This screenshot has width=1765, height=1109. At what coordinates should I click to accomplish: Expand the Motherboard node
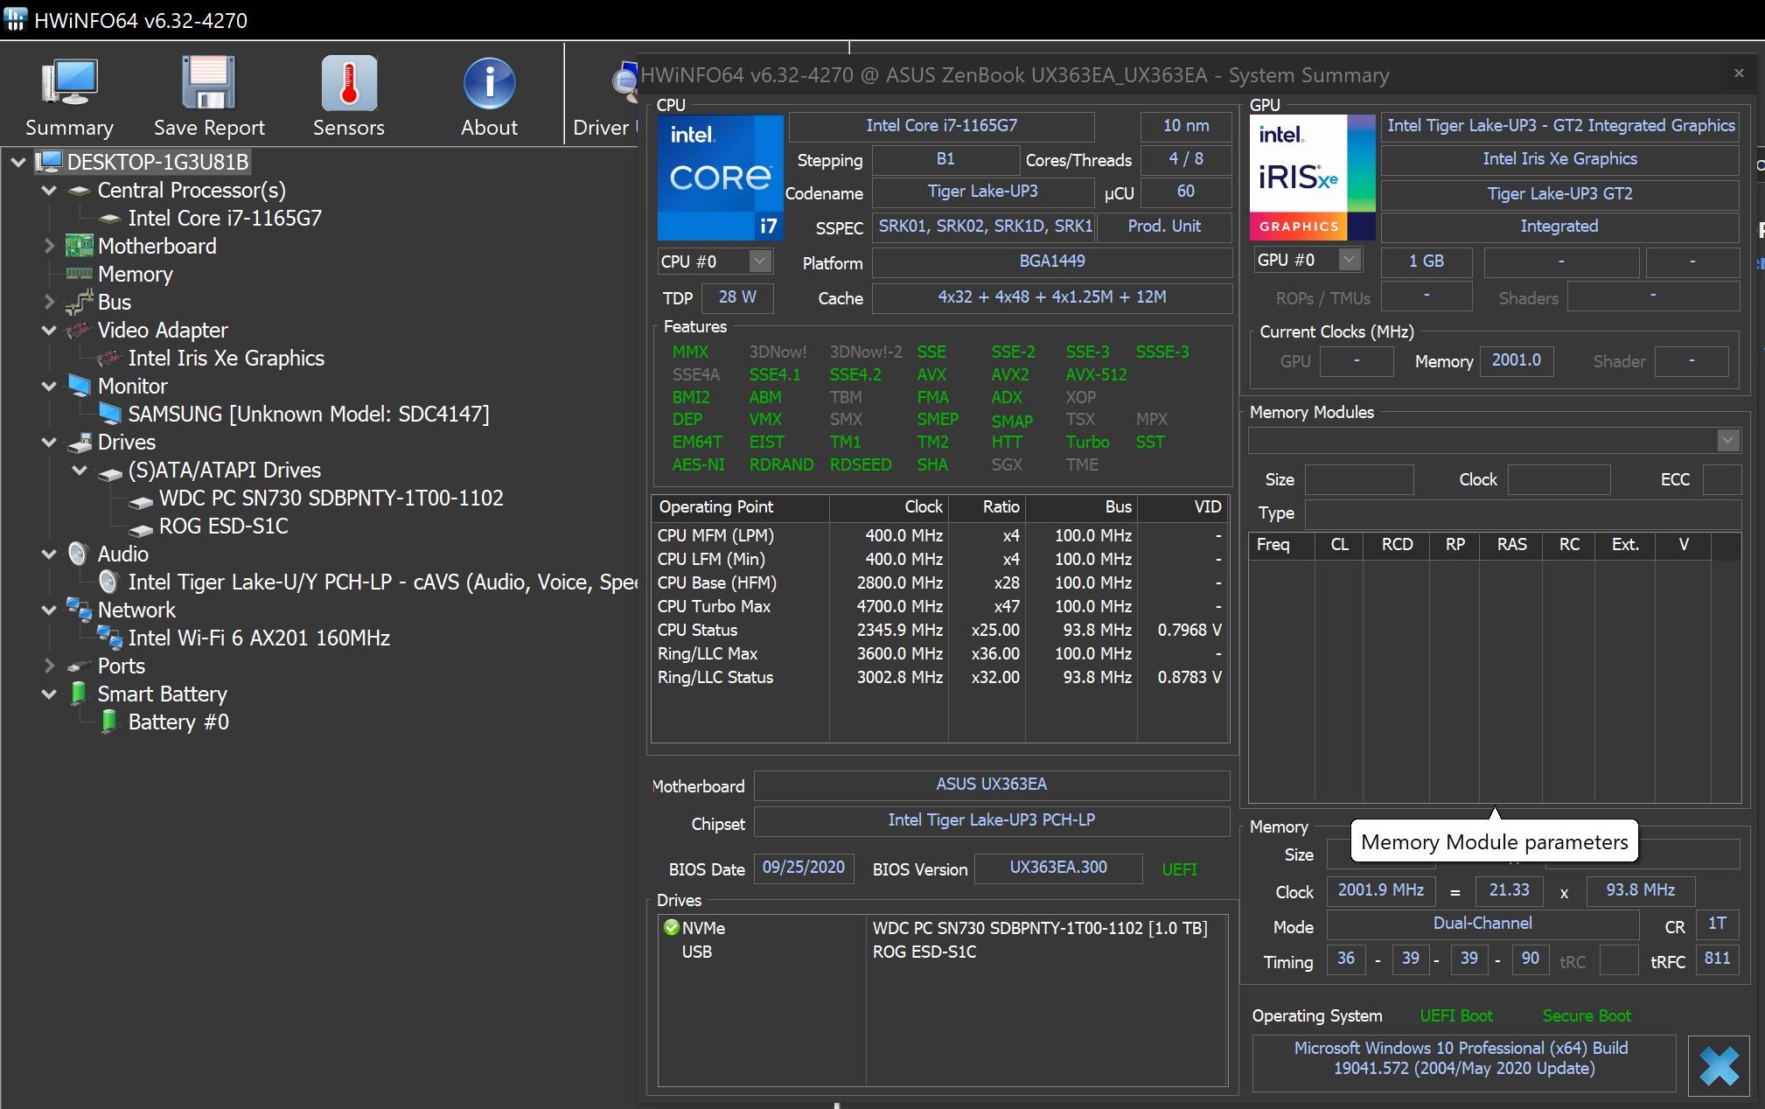pos(49,246)
